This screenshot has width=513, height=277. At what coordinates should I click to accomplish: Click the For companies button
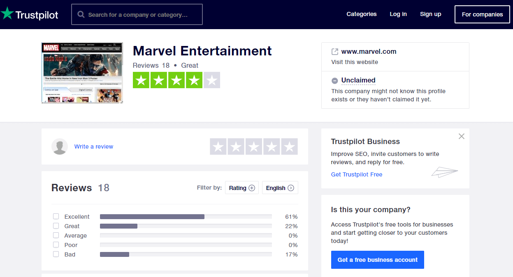[482, 14]
